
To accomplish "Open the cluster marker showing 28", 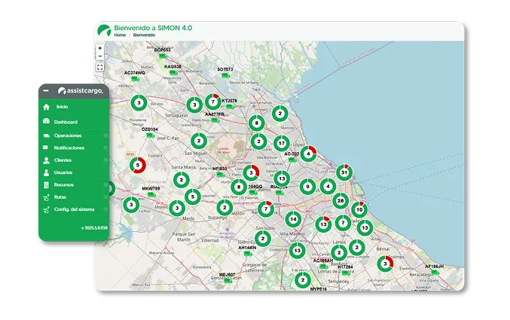I will [341, 201].
